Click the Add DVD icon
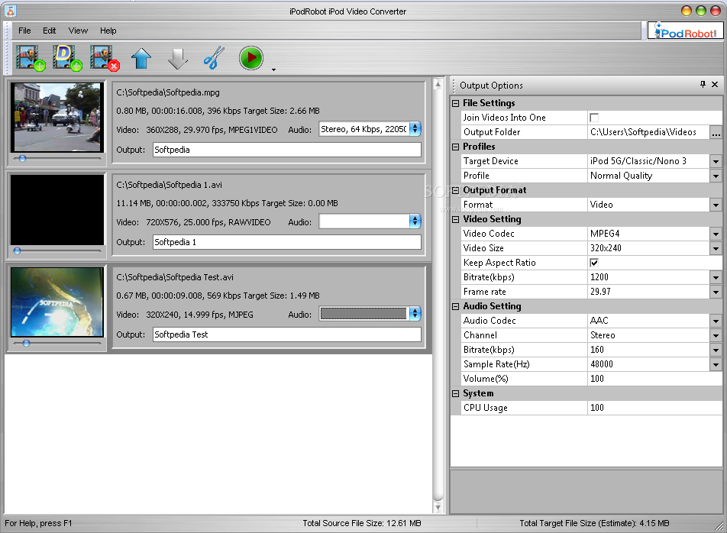727x533 pixels. click(x=66, y=58)
